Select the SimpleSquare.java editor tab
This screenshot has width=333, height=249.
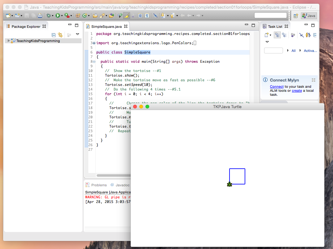pyautogui.click(x=106, y=27)
